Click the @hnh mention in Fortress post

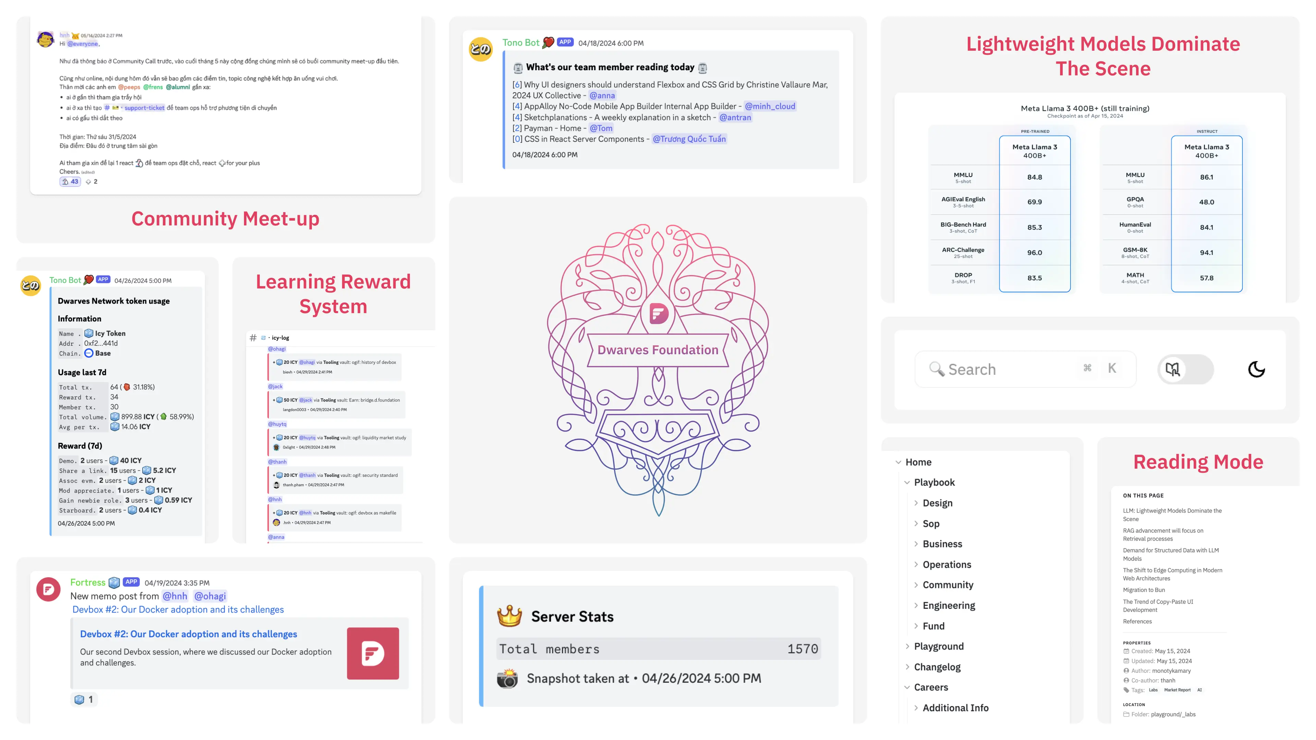(175, 596)
